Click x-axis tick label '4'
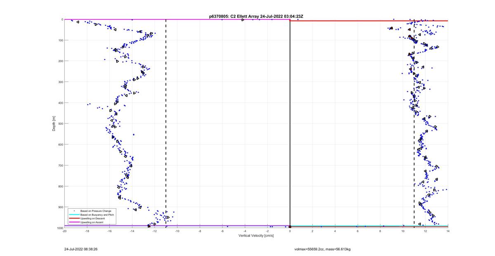 coord(335,230)
